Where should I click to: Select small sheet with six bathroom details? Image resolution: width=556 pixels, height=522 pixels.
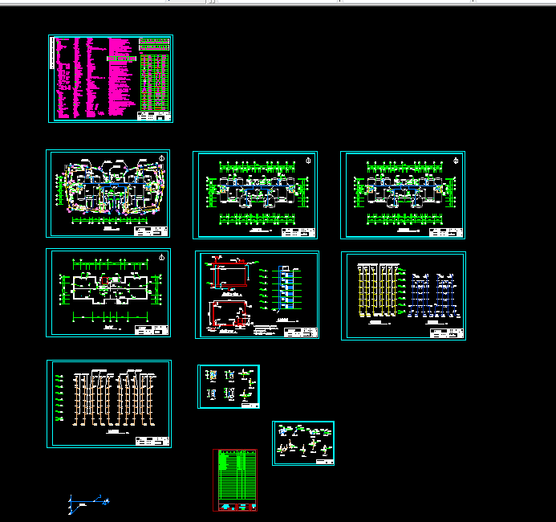coord(229,387)
